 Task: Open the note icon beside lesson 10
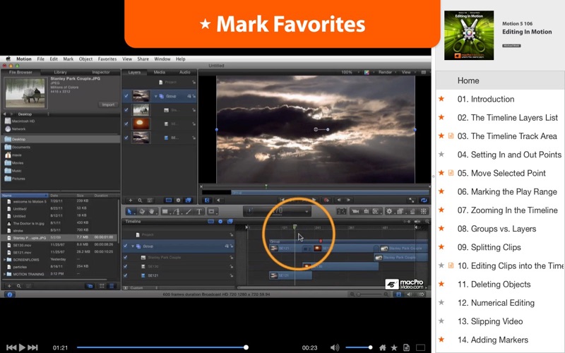[451, 265]
